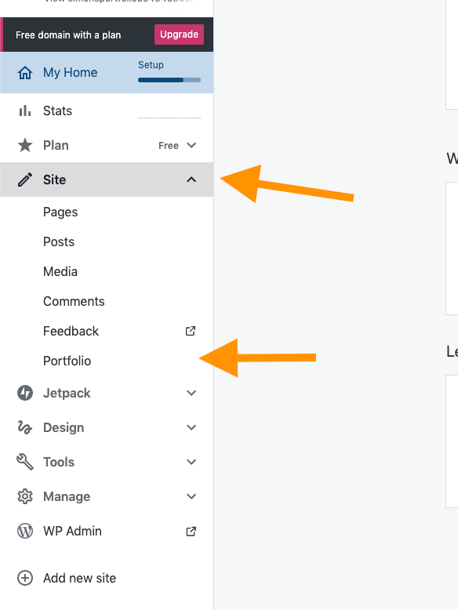Click the Design squiggle icon

coord(25,427)
